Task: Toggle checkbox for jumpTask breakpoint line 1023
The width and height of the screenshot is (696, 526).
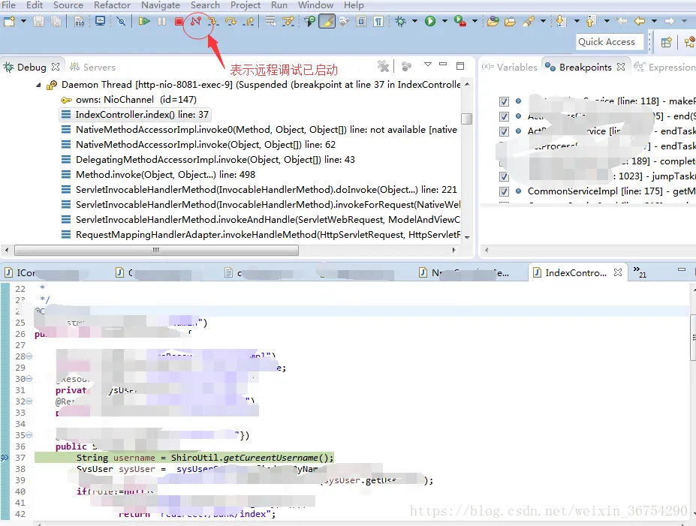Action: pyautogui.click(x=504, y=176)
